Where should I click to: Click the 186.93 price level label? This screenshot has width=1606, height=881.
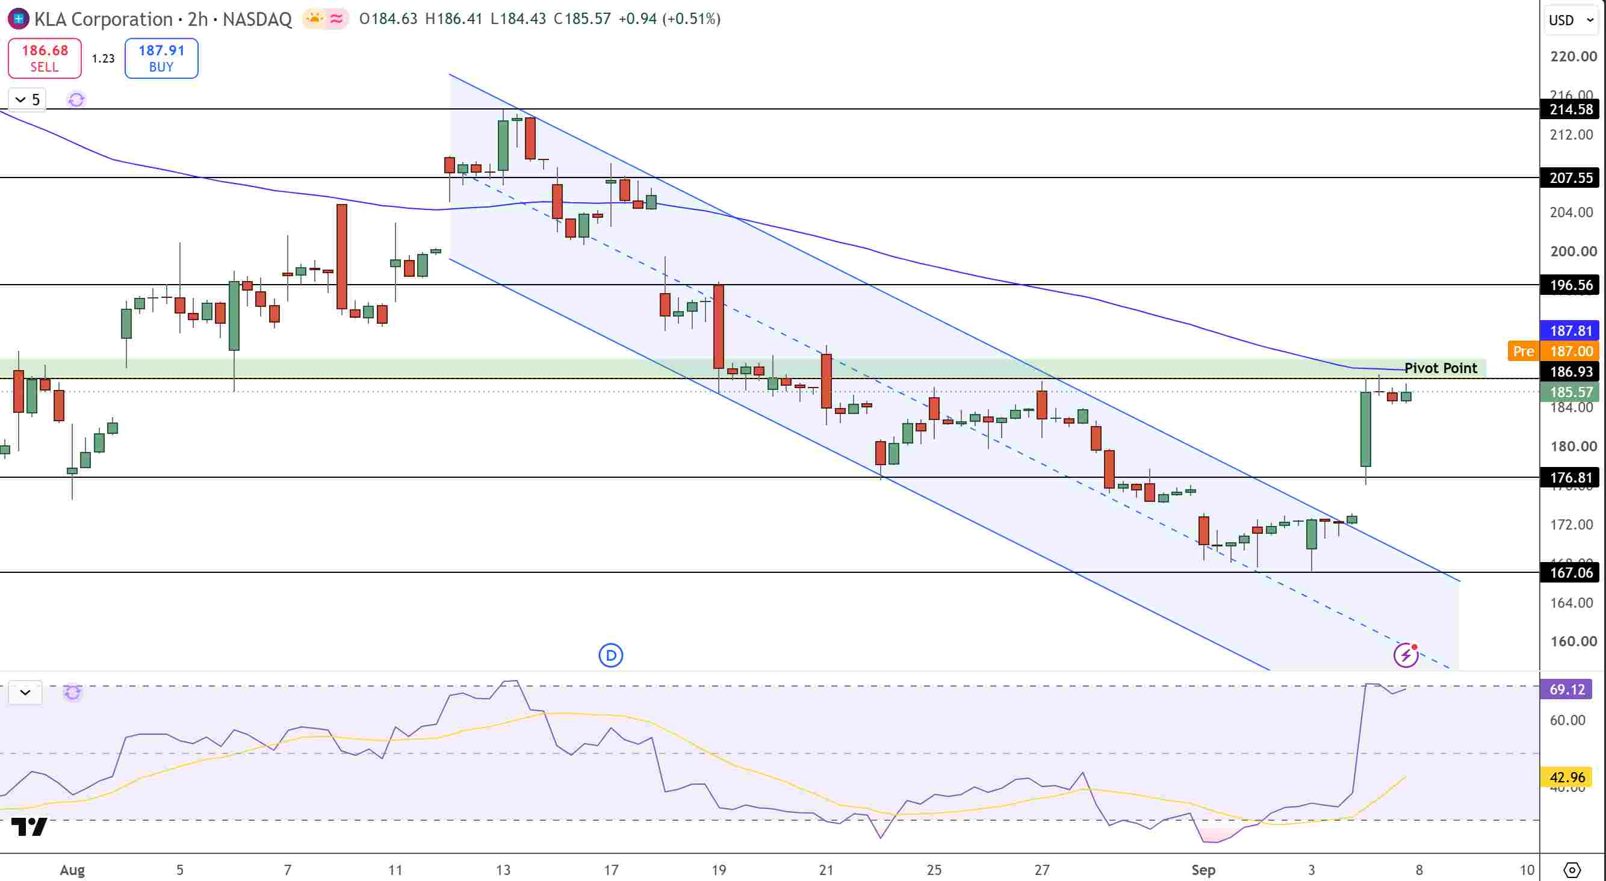point(1570,372)
